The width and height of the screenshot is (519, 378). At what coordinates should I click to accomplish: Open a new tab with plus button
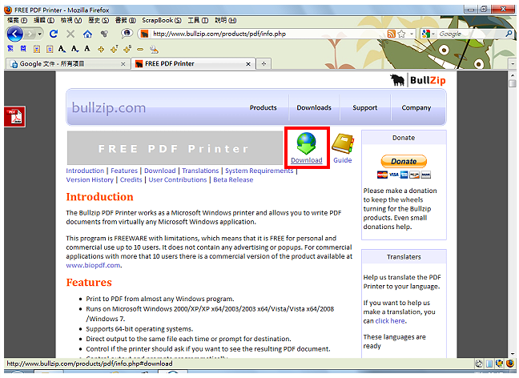coord(264,63)
